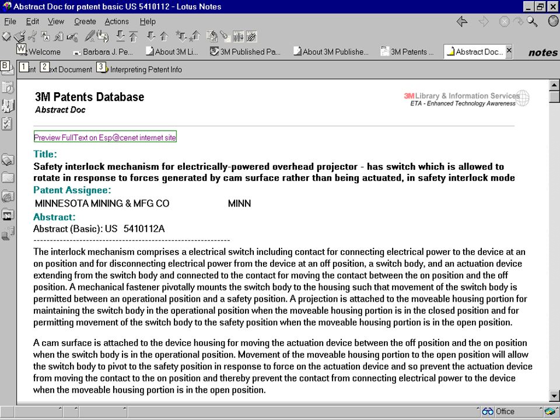
Task: Click the Navigate Next Unread starred icon
Action: pos(181,36)
